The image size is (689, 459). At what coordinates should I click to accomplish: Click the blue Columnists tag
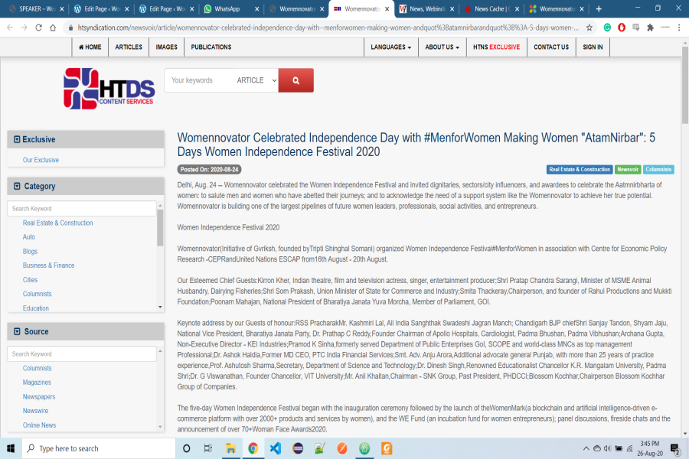(x=658, y=170)
